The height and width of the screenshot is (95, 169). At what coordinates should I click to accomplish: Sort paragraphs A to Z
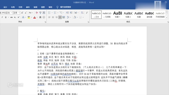coord(82,13)
